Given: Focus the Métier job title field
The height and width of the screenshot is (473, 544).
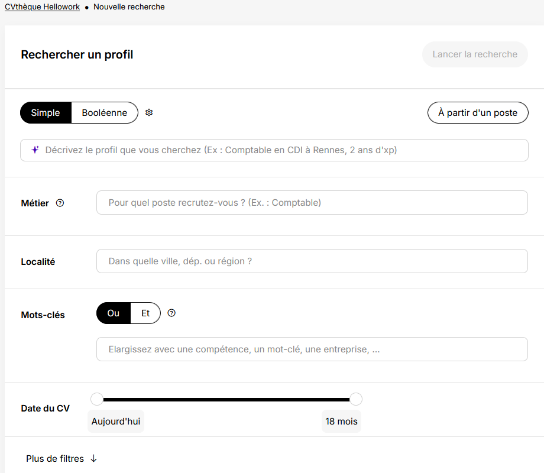Looking at the screenshot, I should (312, 203).
